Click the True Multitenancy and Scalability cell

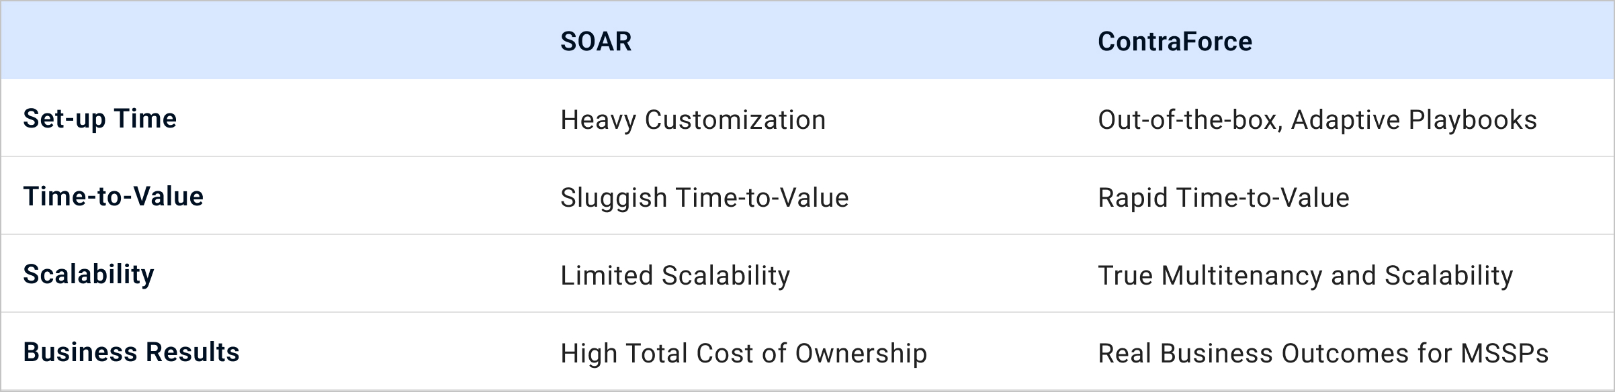coord(1305,276)
